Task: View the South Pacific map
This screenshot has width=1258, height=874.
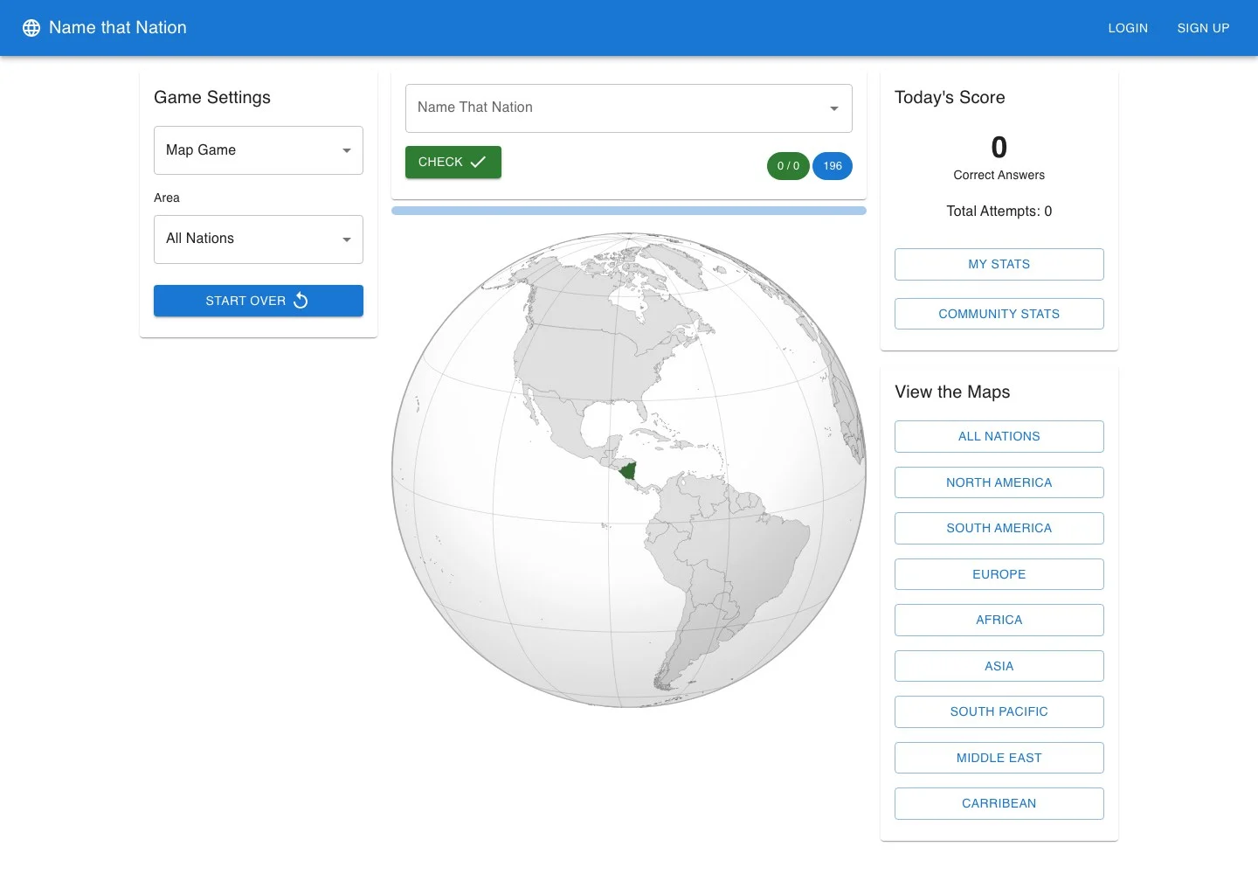Action: click(x=999, y=711)
